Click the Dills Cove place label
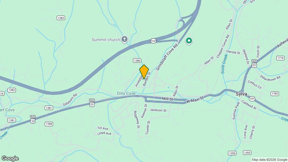 click(126, 93)
